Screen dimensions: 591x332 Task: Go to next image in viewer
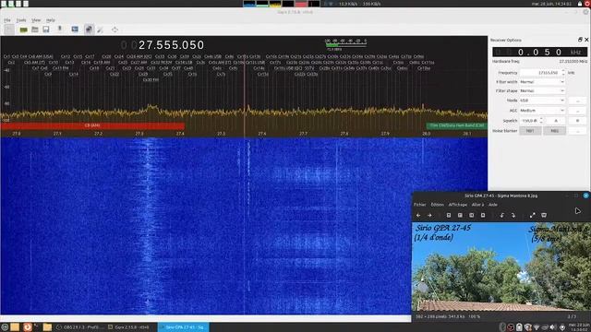429,215
